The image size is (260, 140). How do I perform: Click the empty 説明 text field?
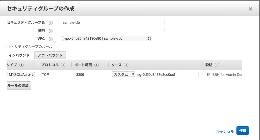click(113, 31)
